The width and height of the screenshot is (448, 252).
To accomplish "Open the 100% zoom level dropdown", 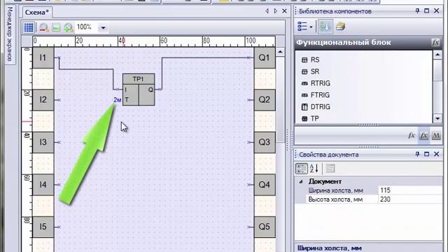I will click(x=103, y=28).
